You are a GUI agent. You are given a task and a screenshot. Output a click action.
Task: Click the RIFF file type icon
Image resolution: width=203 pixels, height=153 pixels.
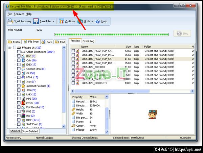[x=23, y=120]
